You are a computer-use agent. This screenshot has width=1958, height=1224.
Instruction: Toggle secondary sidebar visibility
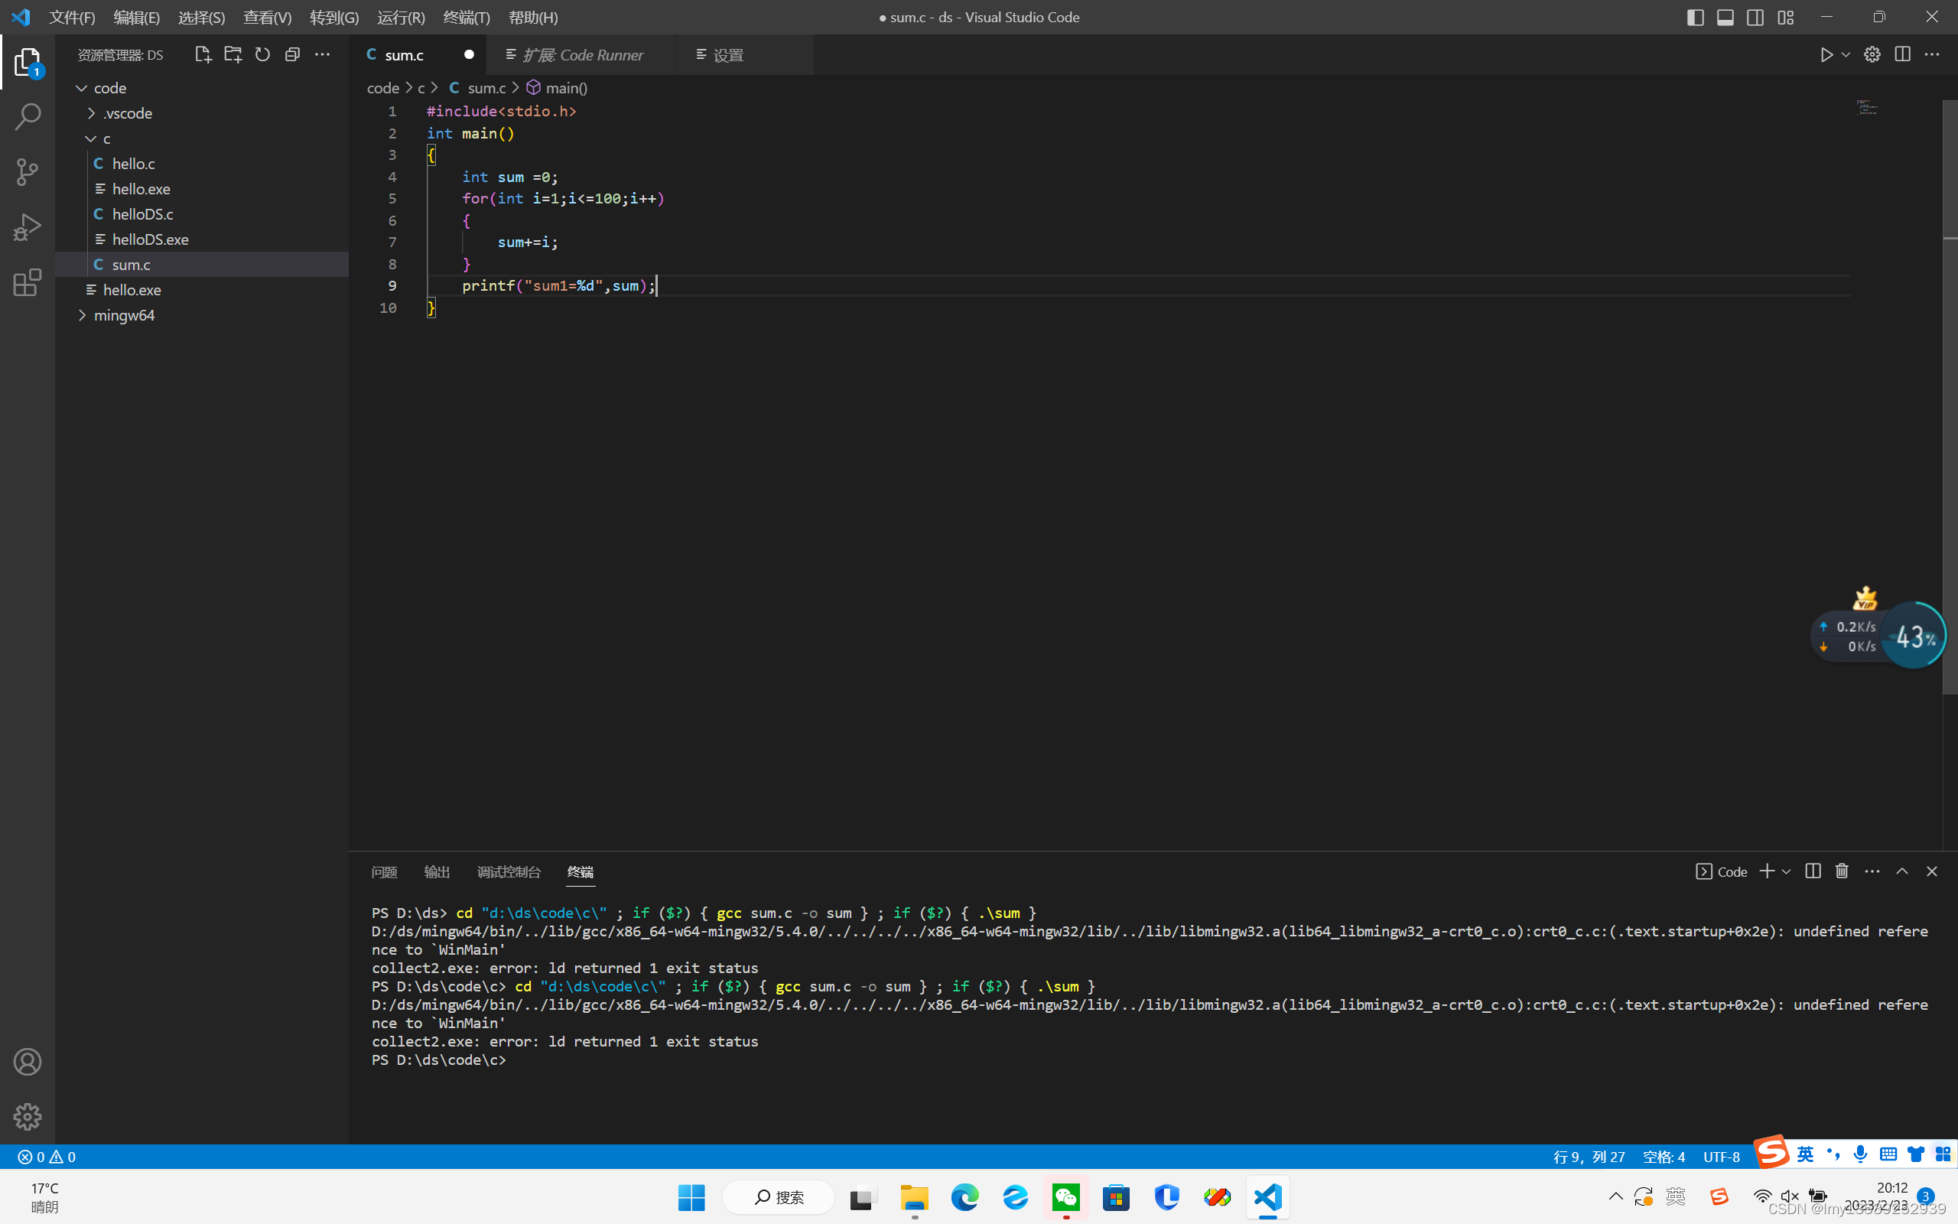(x=1755, y=17)
